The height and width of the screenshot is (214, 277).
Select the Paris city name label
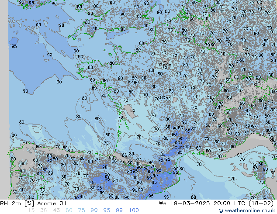[x=165, y=66]
